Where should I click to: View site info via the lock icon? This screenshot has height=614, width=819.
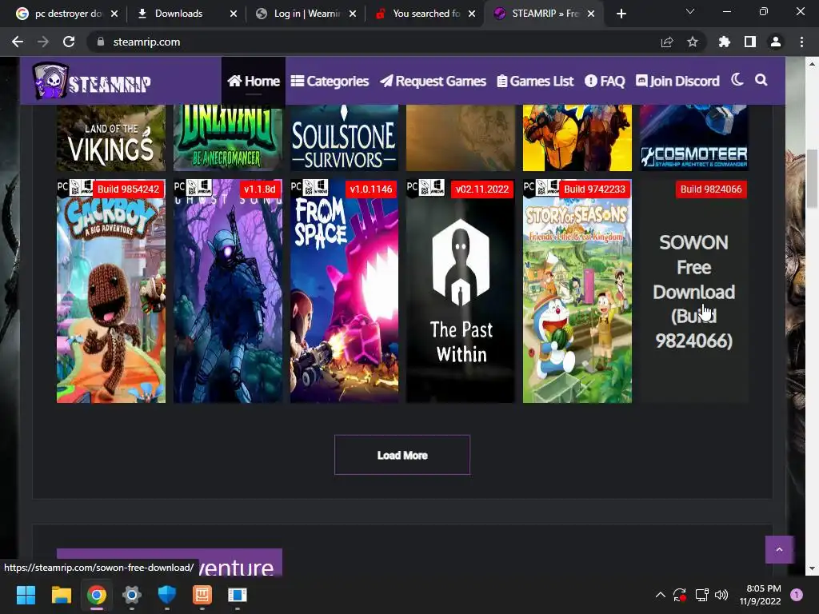click(x=100, y=42)
